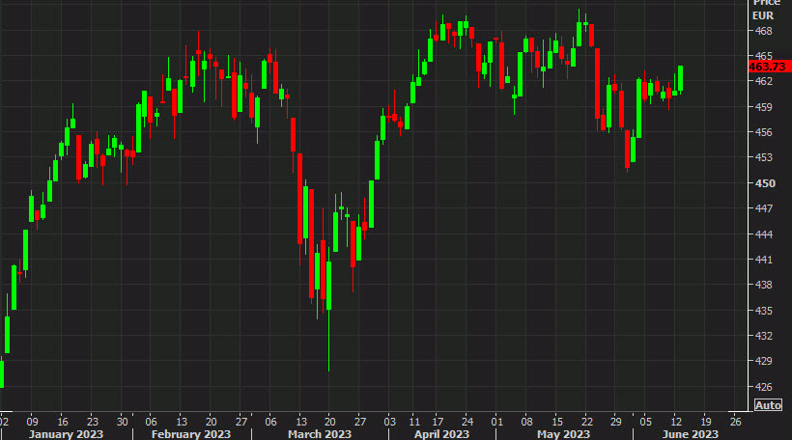792x440 pixels.
Task: Select the 432 price axis label
Action: pyautogui.click(x=763, y=336)
